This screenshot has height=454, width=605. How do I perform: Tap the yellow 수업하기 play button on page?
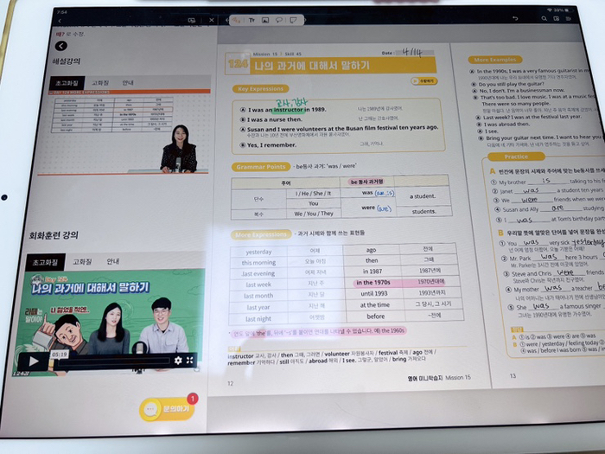click(x=423, y=81)
